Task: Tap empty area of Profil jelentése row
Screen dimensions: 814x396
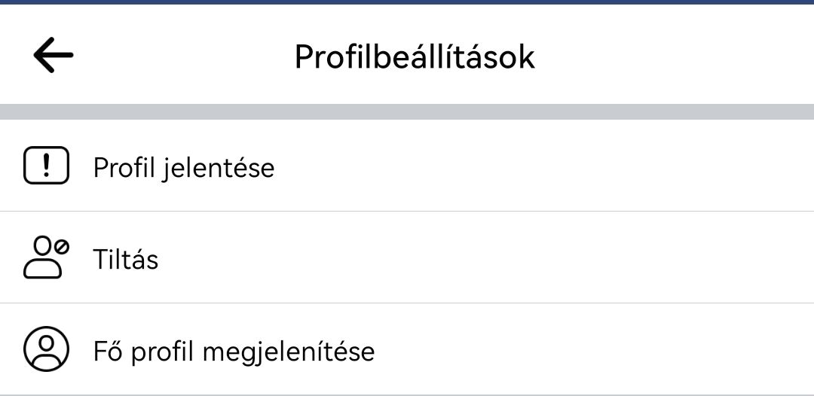Action: point(545,166)
